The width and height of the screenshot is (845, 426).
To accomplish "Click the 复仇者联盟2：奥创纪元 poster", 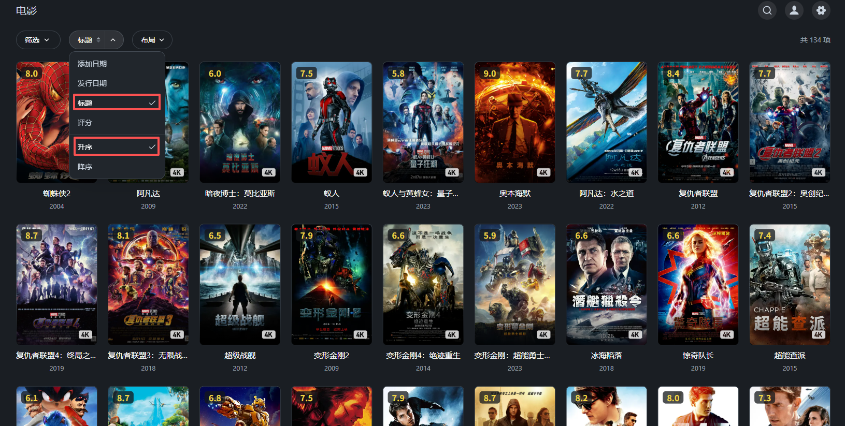I will tap(790, 122).
